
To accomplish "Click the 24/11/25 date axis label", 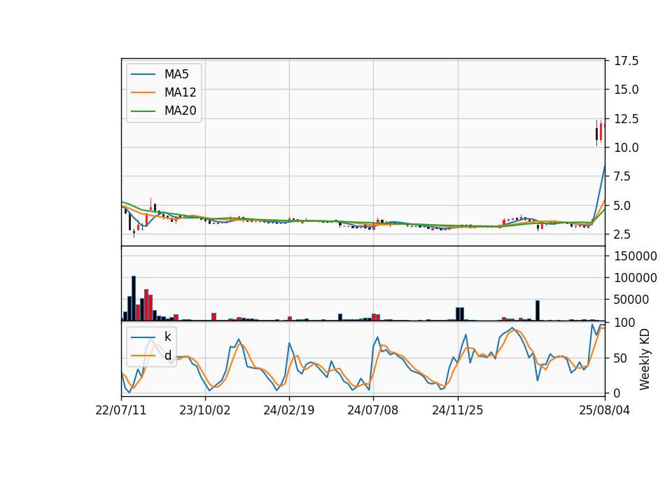I will 457,410.
